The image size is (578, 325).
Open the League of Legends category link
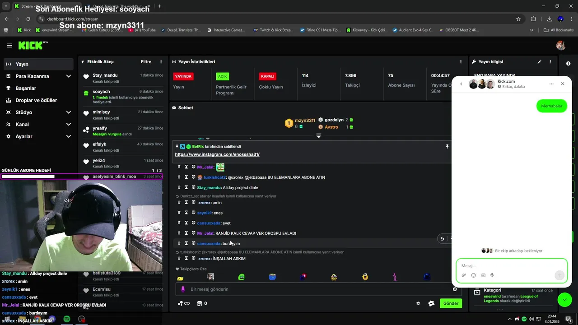(x=518, y=298)
